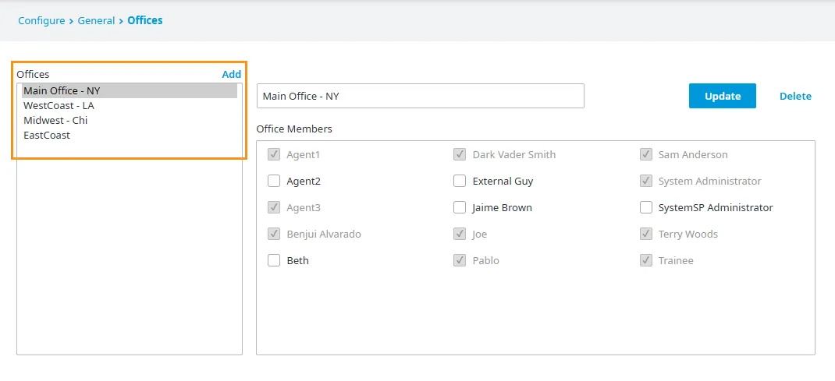This screenshot has height=381, width=835.
Task: Open the Configure breadcrumb link
Action: tap(41, 21)
